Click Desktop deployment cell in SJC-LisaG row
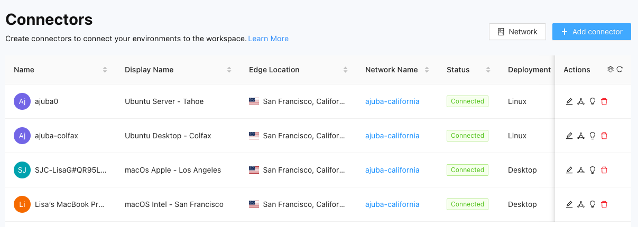Image resolution: width=638 pixels, height=227 pixels. coord(522,170)
